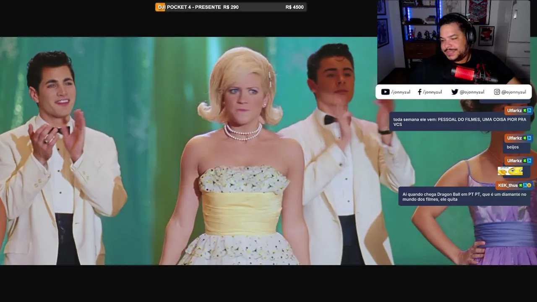The image size is (537, 302).
Task: Click the Kick badge beside KEK_thus
Action: (x=521, y=185)
